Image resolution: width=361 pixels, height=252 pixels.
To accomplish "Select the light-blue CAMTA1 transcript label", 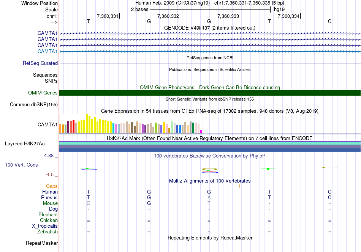I will 47,51.
